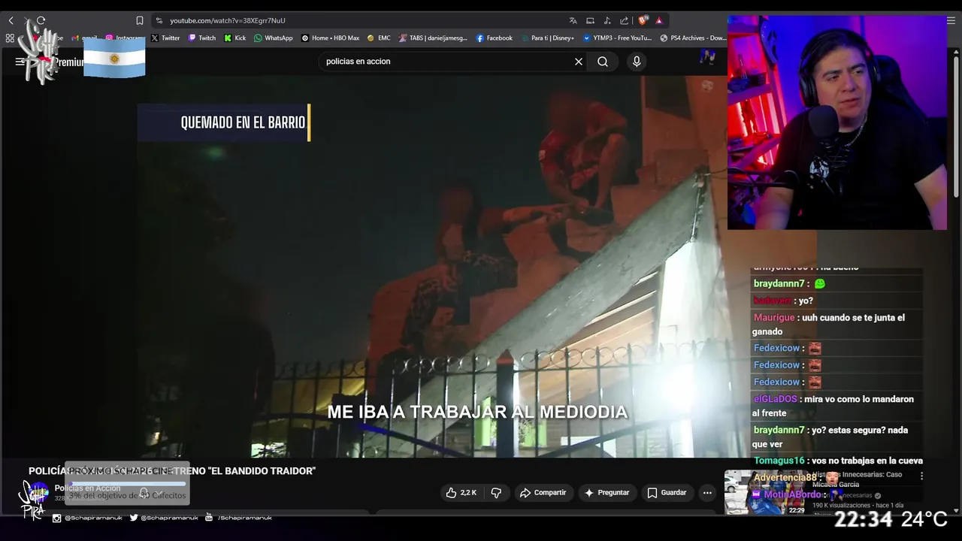Screen dimensions: 962x541
Task: Reload the page with the refresh icon
Action: point(41,20)
